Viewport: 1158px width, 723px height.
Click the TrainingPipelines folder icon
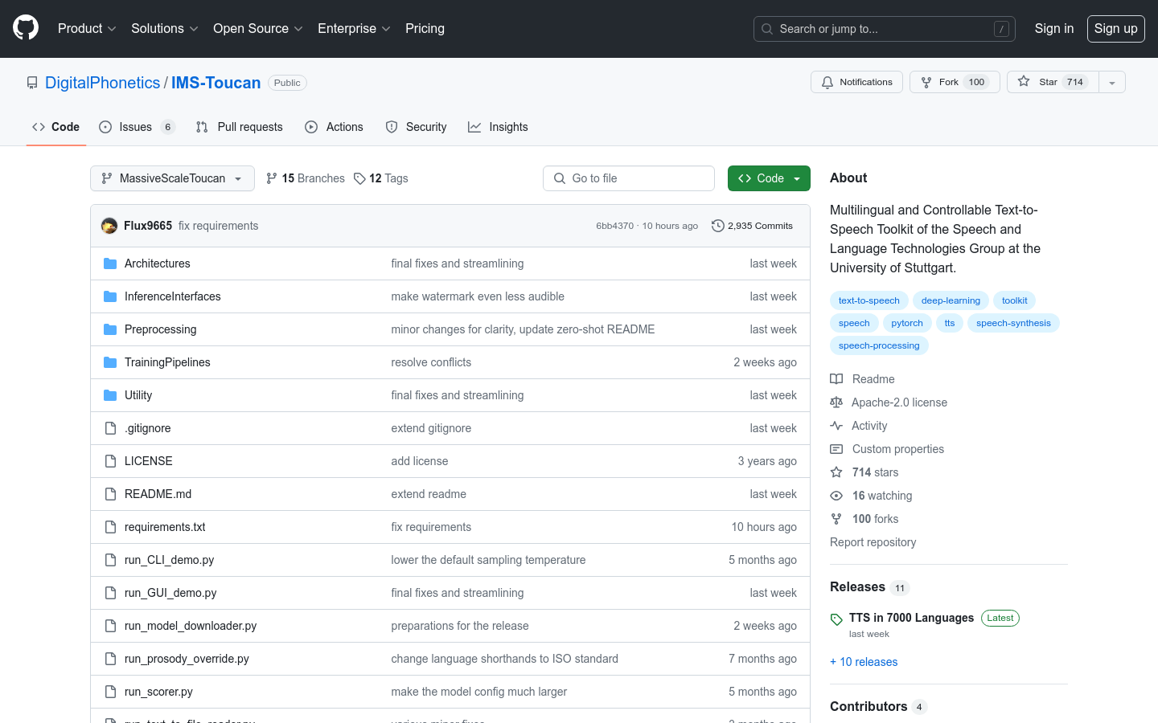click(110, 362)
